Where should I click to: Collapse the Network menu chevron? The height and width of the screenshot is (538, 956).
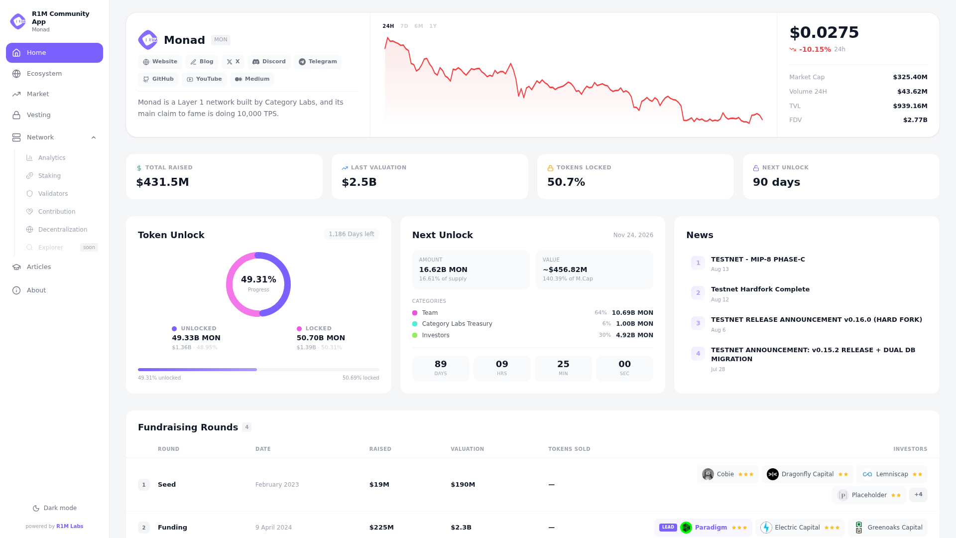[x=94, y=137]
